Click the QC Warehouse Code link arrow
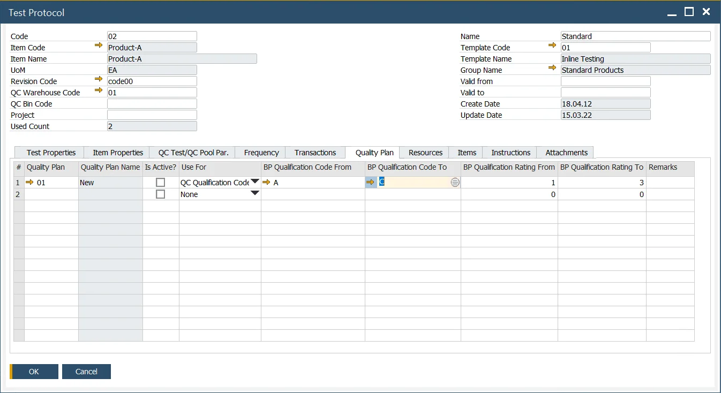The width and height of the screenshot is (721, 393). click(99, 92)
